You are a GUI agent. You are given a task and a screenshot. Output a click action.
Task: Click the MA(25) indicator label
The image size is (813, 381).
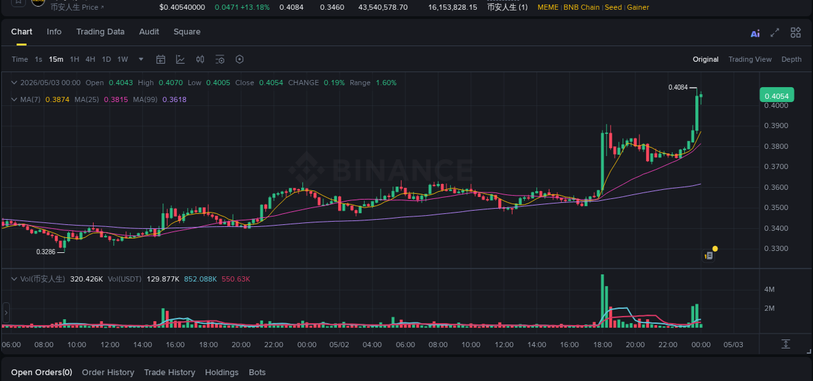point(87,99)
